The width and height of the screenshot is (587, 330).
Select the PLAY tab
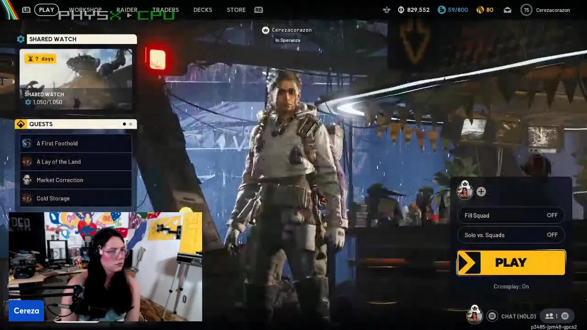(x=46, y=10)
